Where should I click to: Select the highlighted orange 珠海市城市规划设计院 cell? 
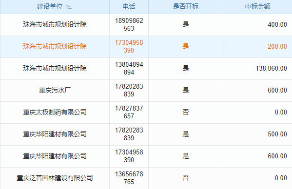(55, 46)
